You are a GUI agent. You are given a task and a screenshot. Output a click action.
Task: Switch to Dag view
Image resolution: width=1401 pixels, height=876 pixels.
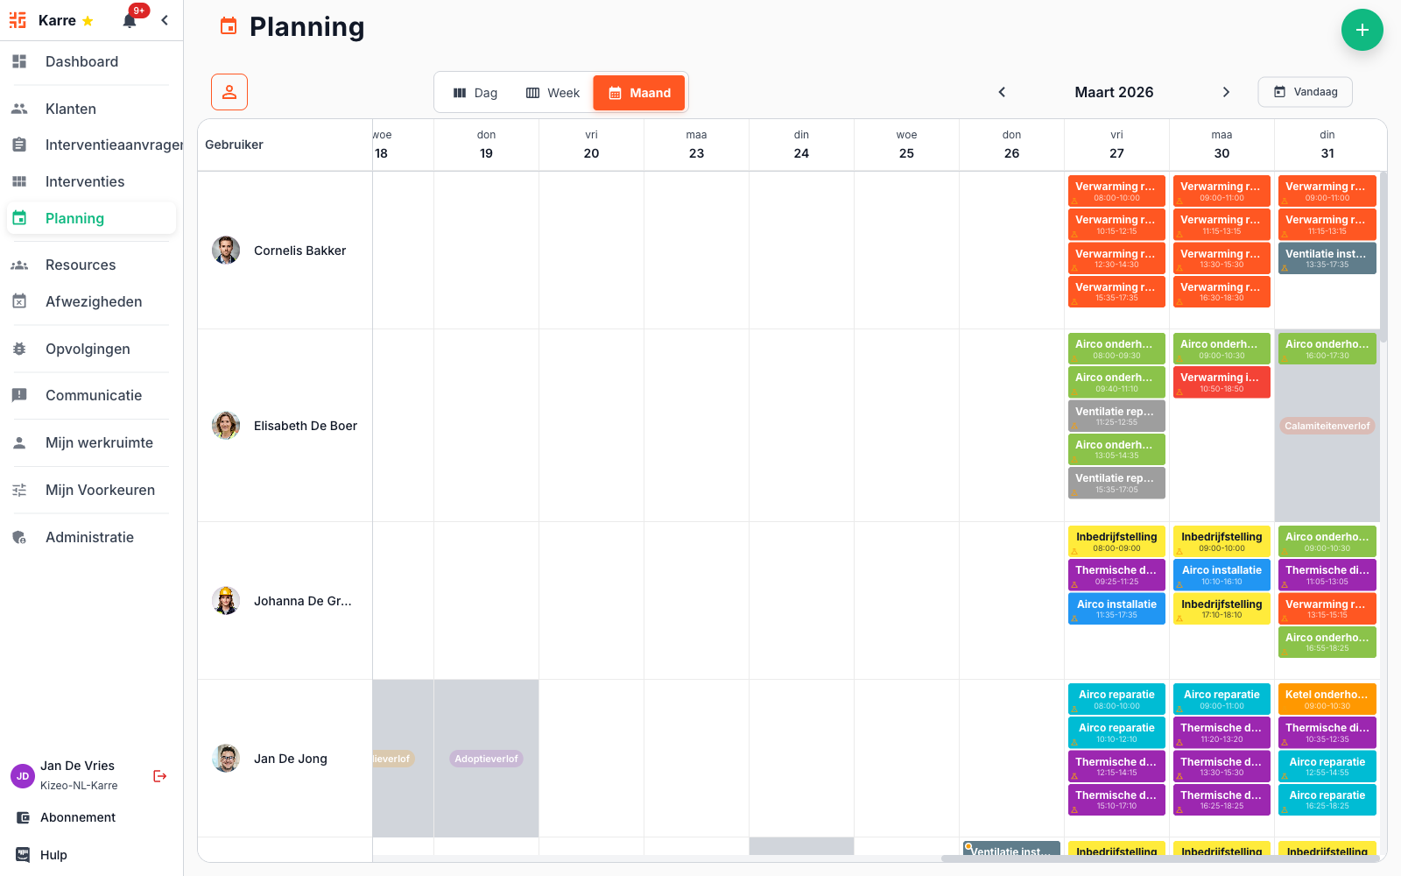point(475,92)
